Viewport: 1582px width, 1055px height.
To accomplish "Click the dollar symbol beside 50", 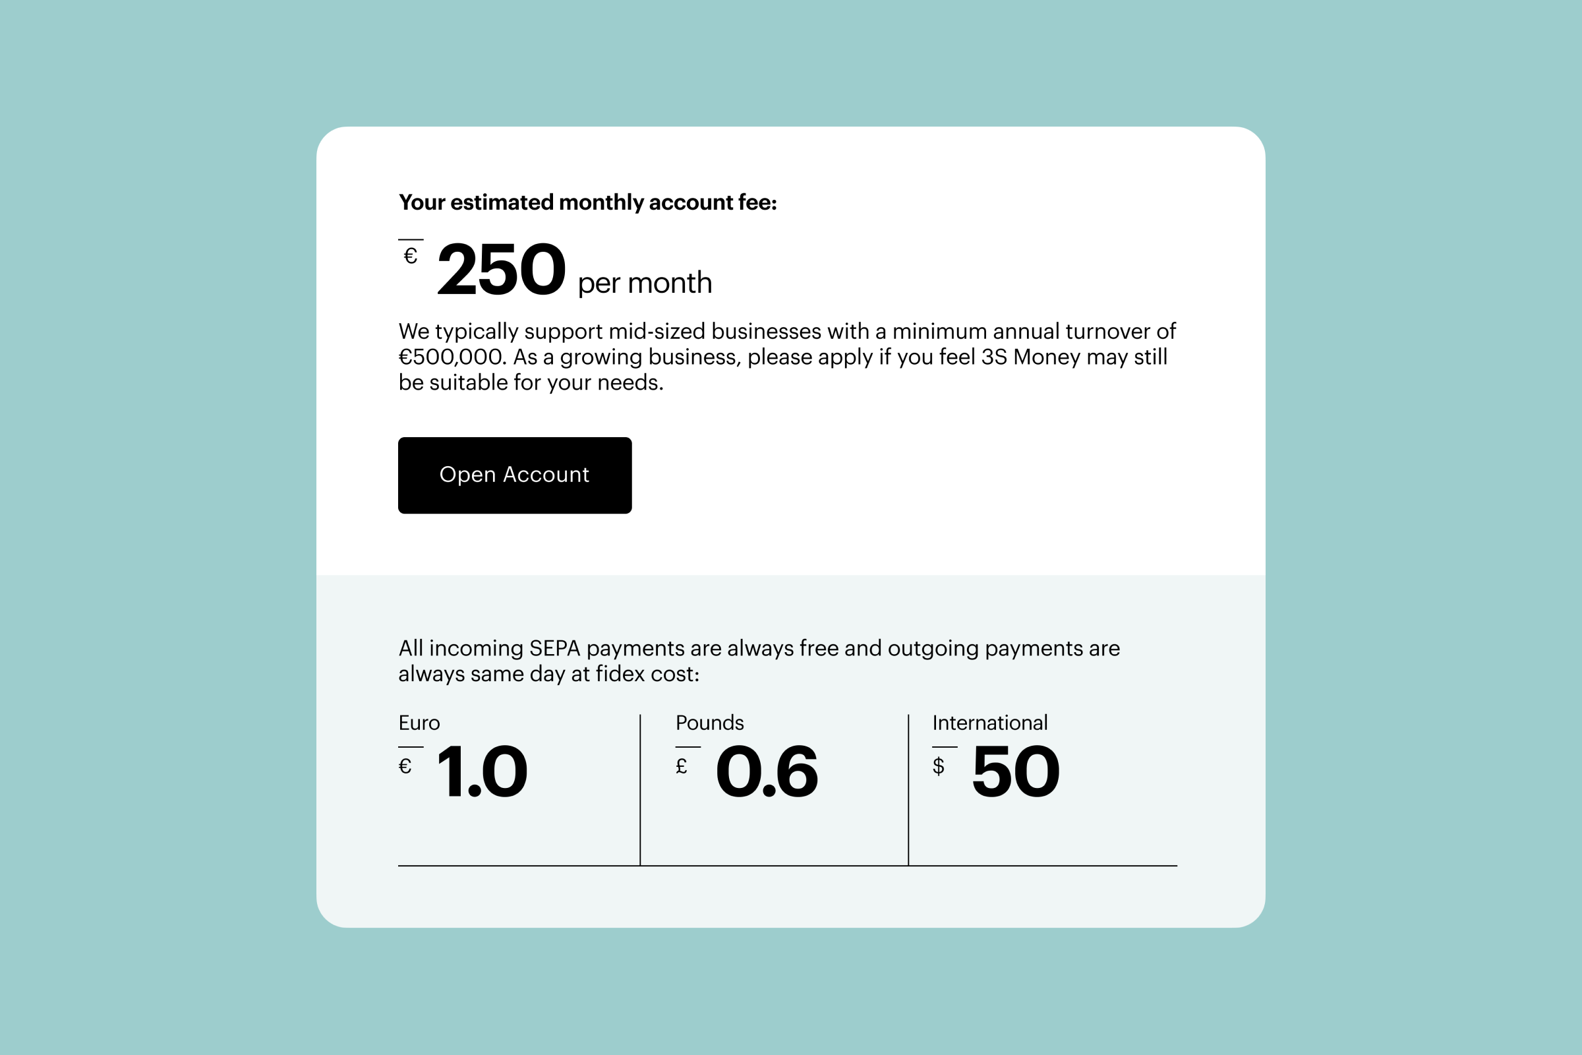I will pyautogui.click(x=938, y=766).
